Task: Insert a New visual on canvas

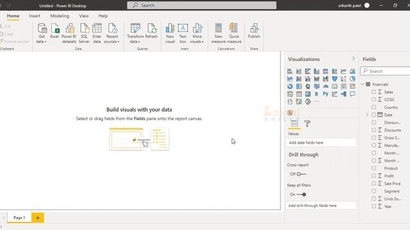Action: (170, 33)
